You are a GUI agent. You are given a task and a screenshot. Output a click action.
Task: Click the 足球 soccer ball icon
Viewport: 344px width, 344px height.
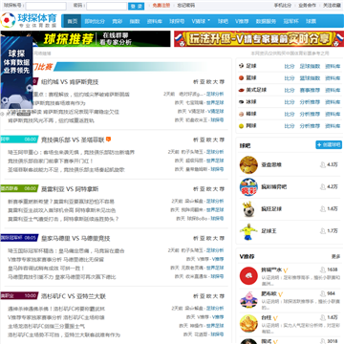pyautogui.click(x=241, y=66)
